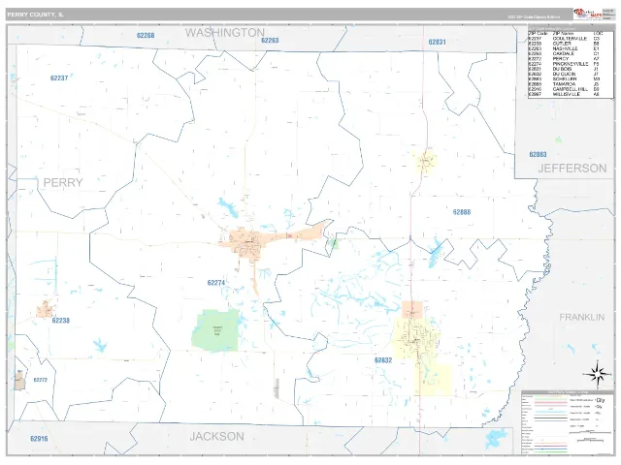Click NASHVILLE row in ZIP index
The height and width of the screenshot is (465, 621).
[x=565, y=48]
